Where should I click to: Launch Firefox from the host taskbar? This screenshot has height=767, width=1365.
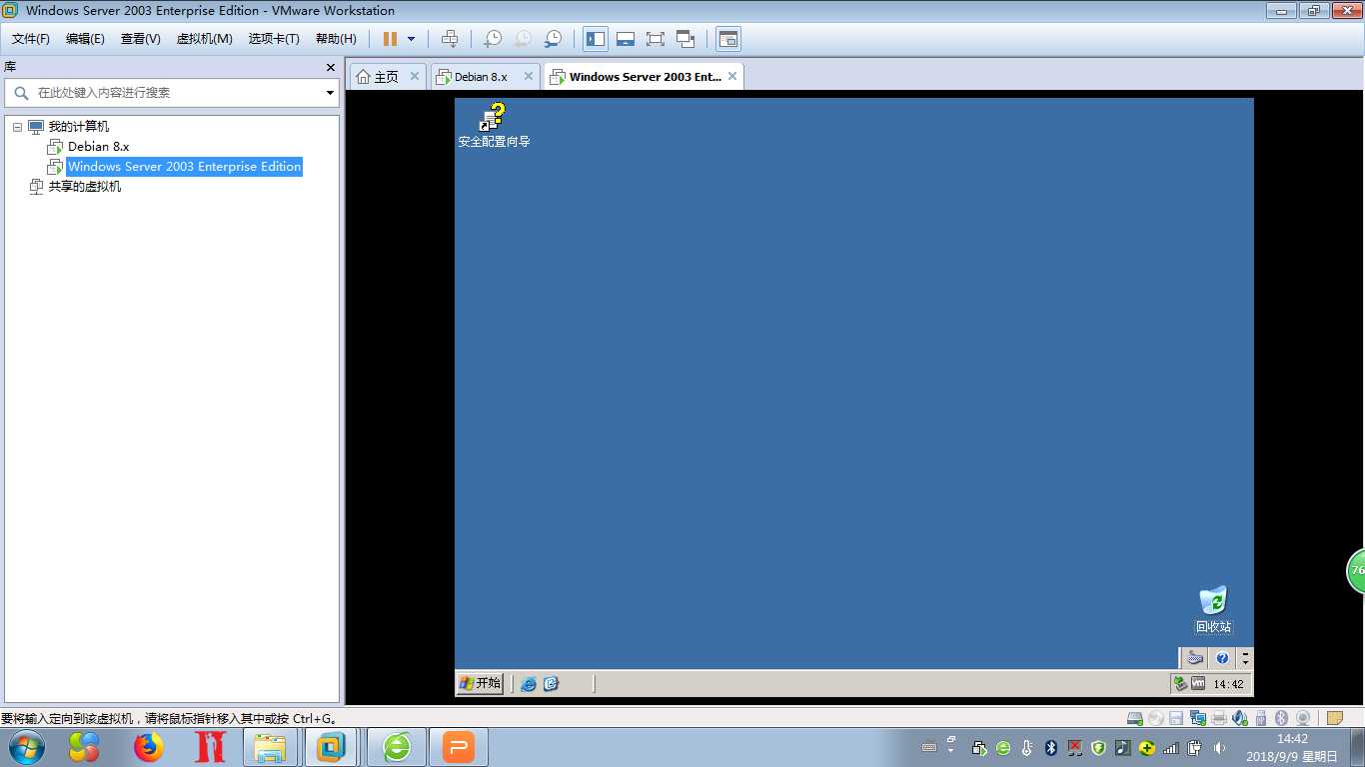[x=148, y=747]
